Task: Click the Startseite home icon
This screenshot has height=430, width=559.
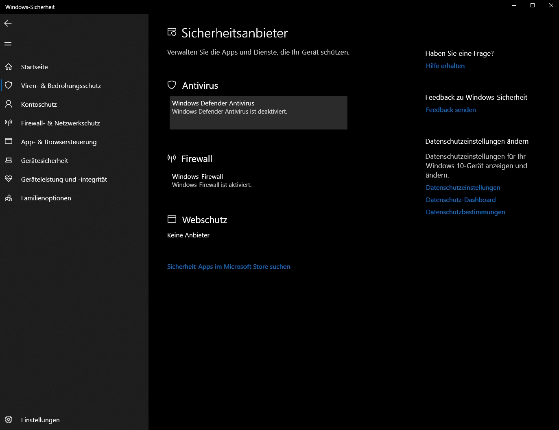Action: 9,67
